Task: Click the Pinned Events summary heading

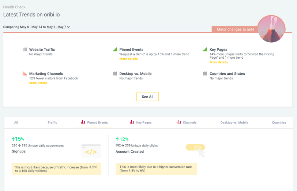Action: pos(131,50)
